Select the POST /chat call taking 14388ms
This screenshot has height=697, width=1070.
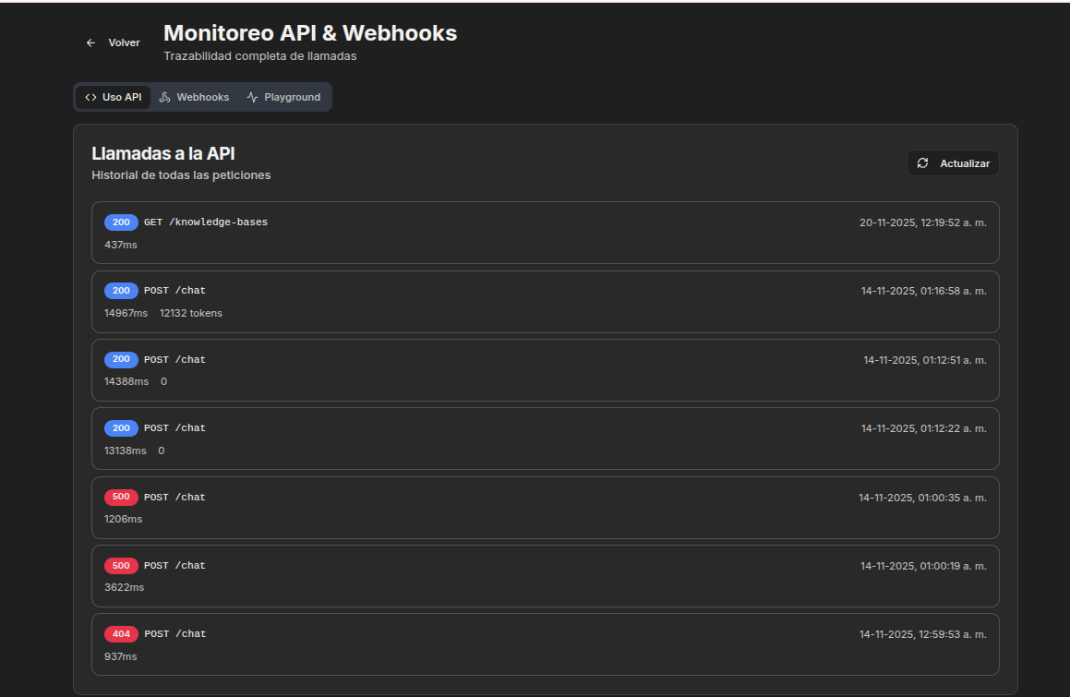(546, 370)
